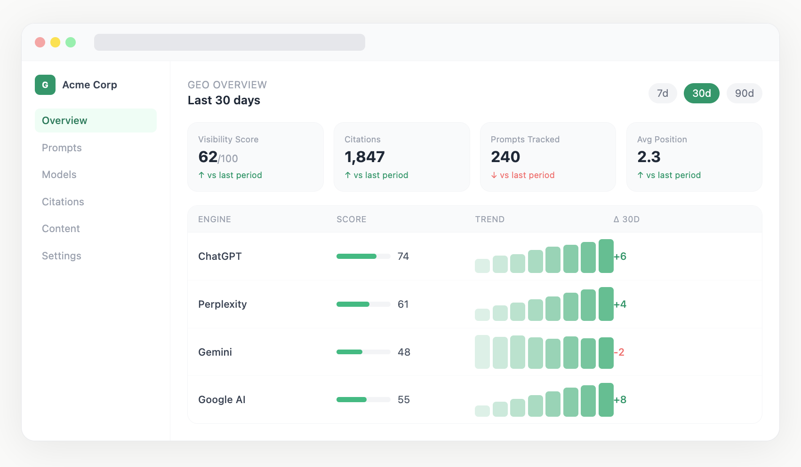Click the Last 30 days heading
This screenshot has width=801, height=467.
point(224,100)
